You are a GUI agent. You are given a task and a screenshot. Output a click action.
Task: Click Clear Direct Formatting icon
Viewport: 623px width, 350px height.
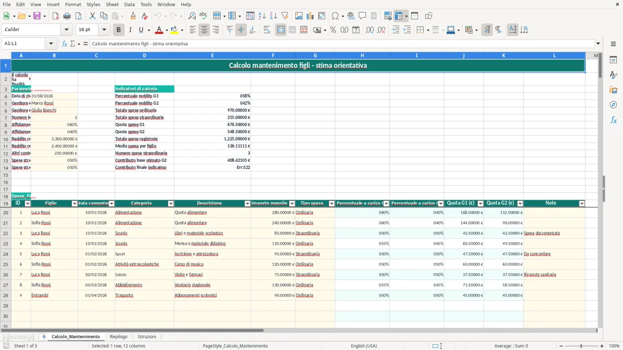pyautogui.click(x=144, y=16)
